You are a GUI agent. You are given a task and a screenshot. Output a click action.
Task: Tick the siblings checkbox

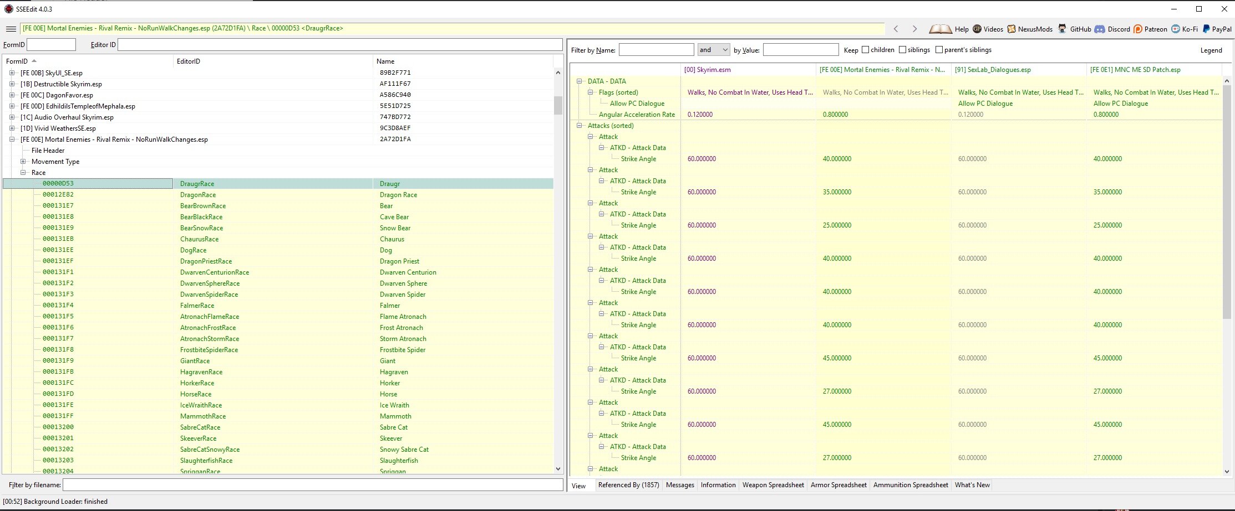click(x=902, y=50)
